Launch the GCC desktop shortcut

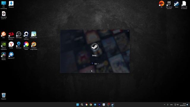[x=4, y=35]
